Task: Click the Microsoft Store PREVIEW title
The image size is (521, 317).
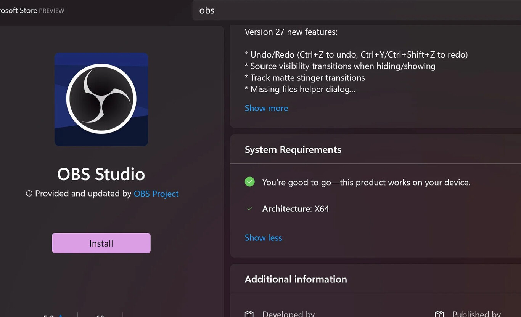Action: 32,11
